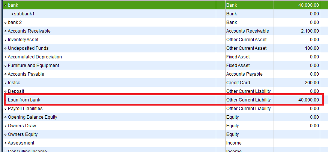Click Other Current Liability type for Loan from bank
328x152 pixels.
(x=248, y=100)
